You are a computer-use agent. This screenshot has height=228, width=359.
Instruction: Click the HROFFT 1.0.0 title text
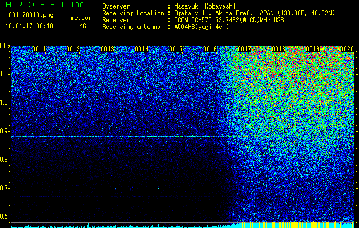click(x=45, y=5)
